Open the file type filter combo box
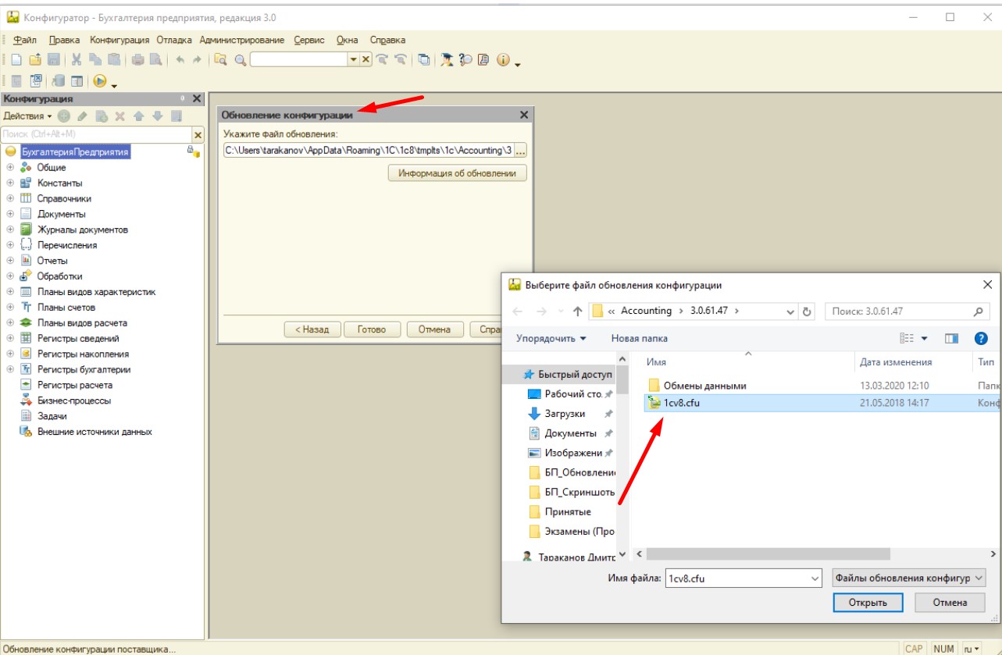1002x655 pixels. (909, 578)
